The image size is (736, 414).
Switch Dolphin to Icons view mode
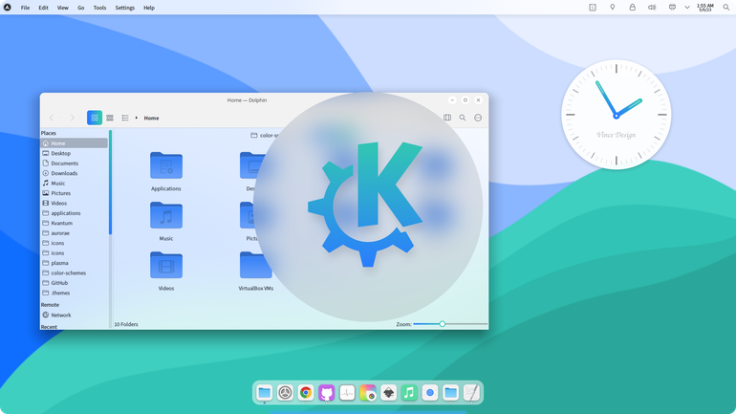95,118
